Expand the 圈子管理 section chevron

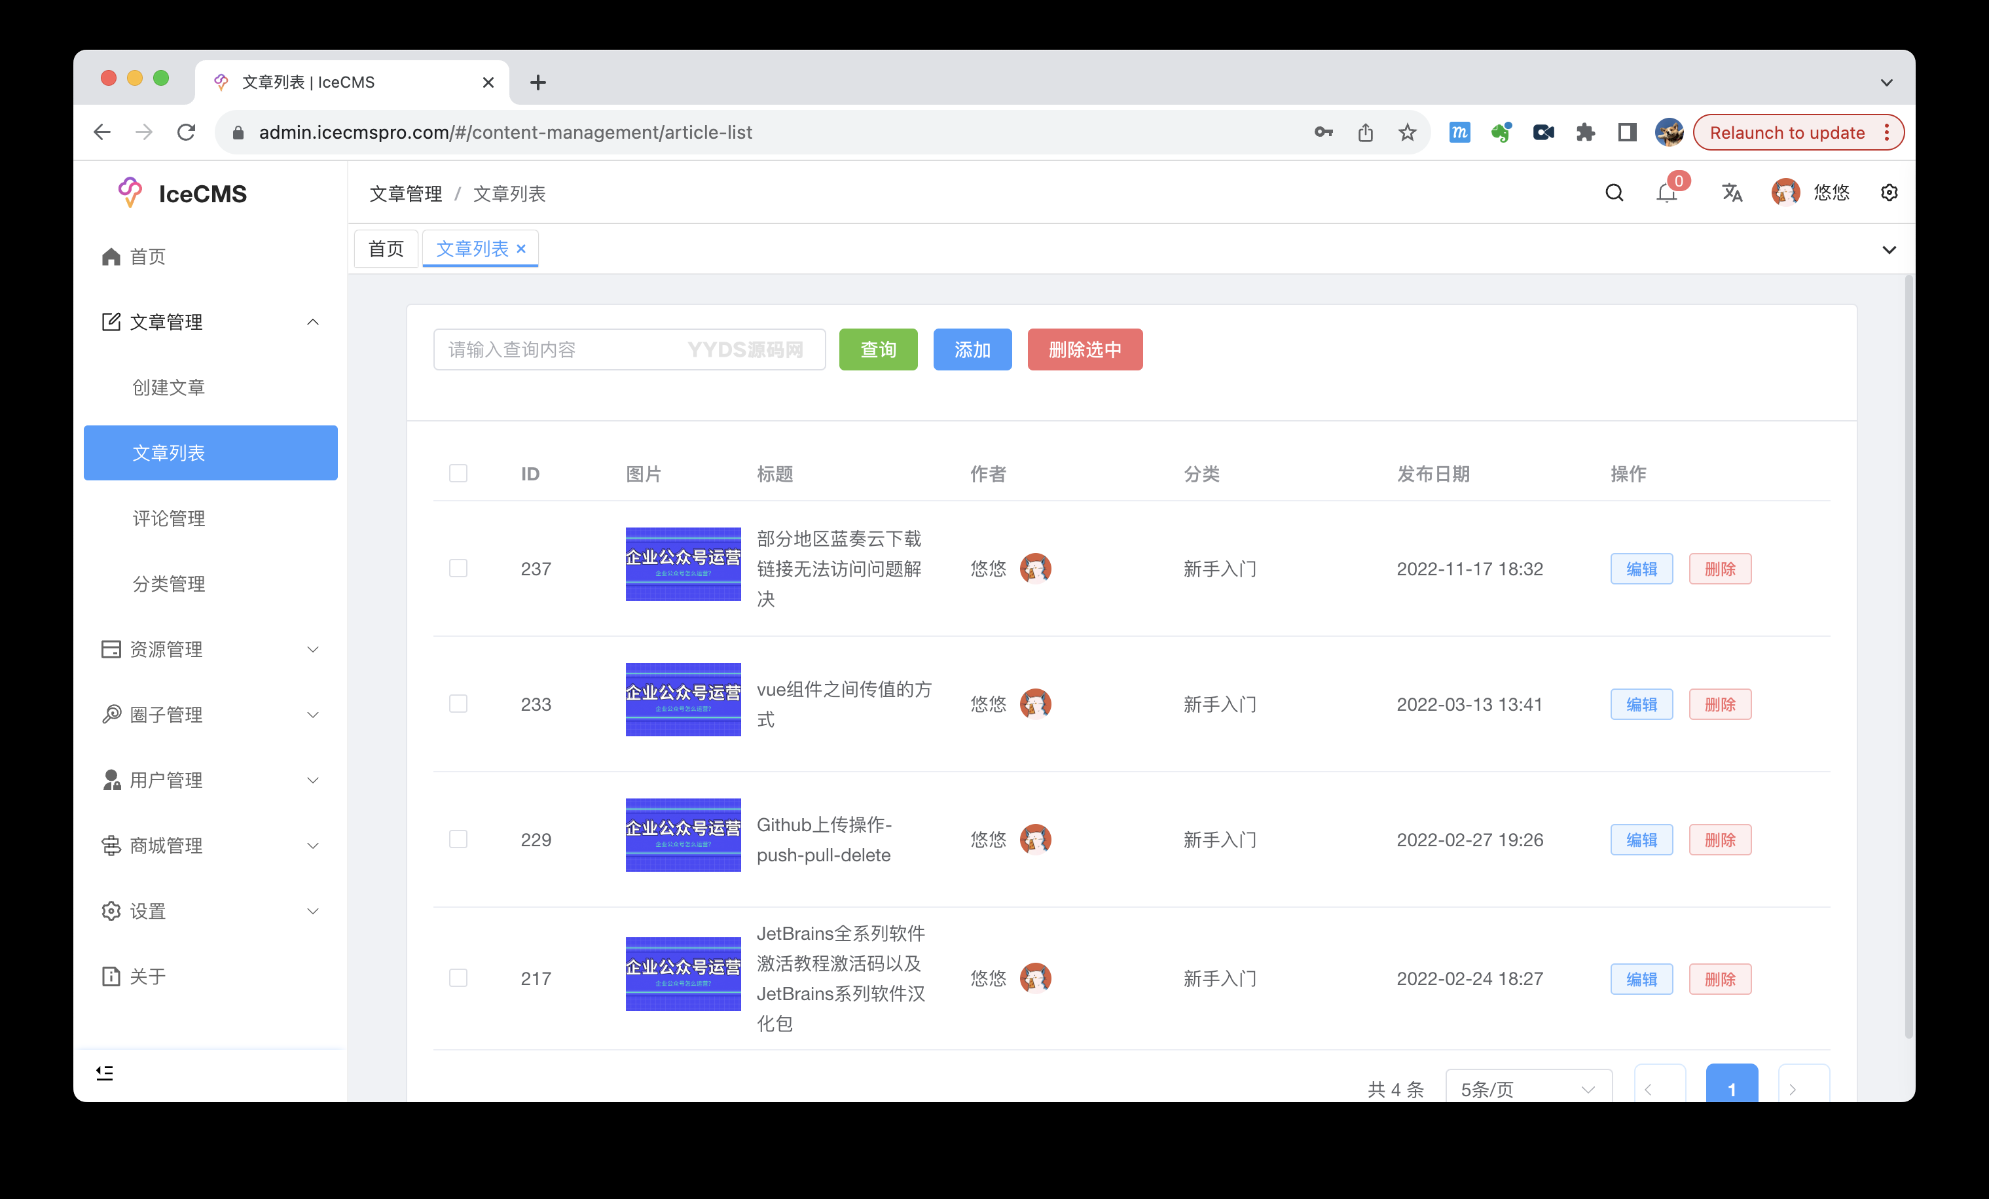click(x=313, y=714)
